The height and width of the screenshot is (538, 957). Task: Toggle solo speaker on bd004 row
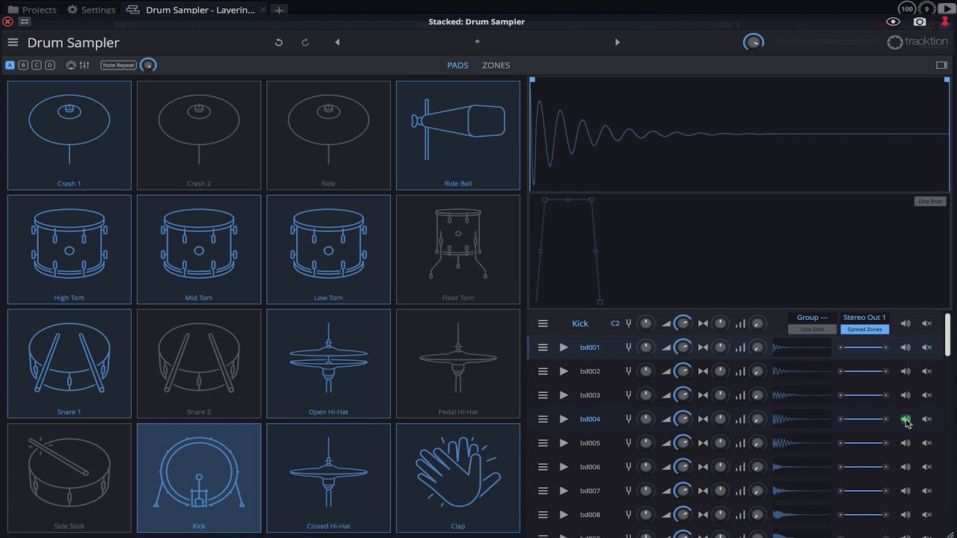pyautogui.click(x=905, y=419)
